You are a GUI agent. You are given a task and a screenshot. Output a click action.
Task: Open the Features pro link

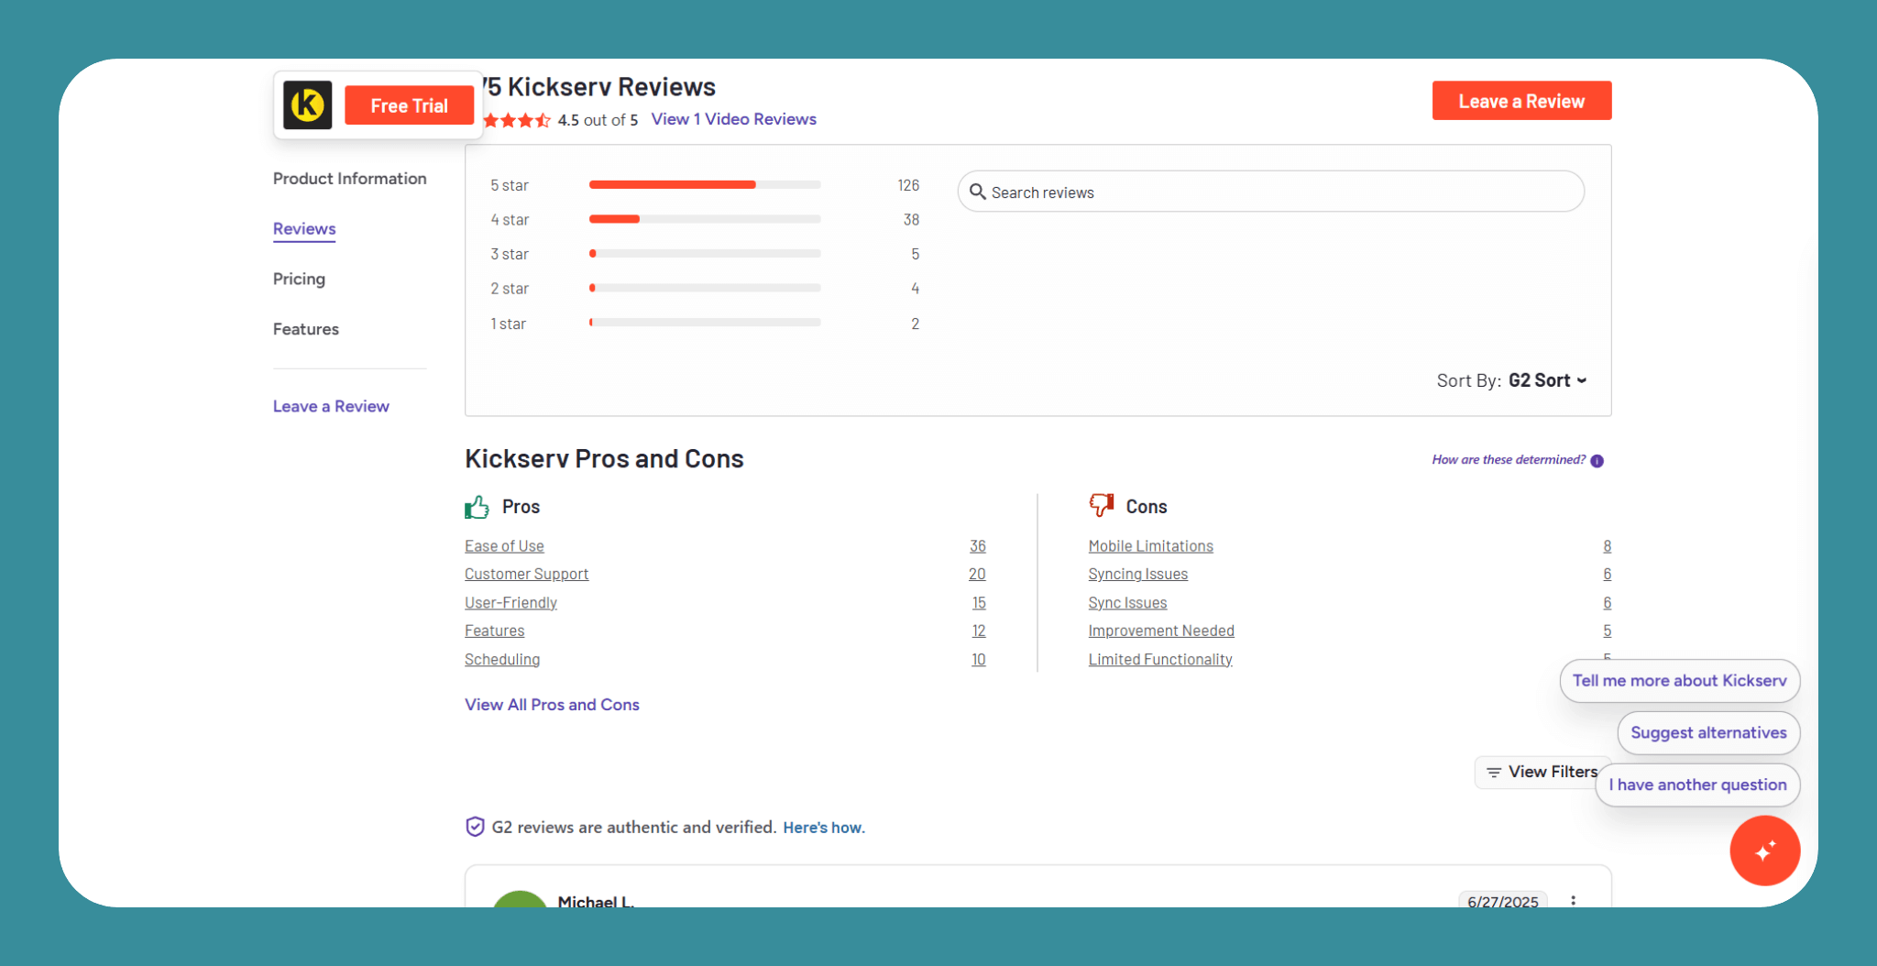point(494,631)
